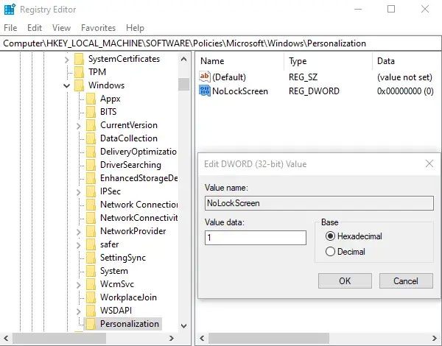Click the values pane scroll left arrow
442x346 pixels.
click(203, 338)
